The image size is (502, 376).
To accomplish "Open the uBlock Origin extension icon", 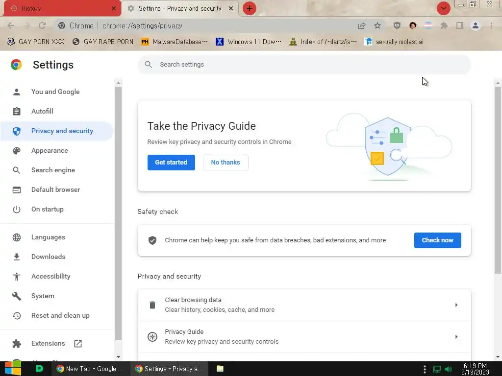I will pos(397,25).
